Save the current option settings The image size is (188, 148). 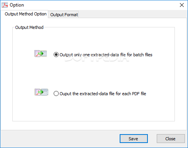click(x=134, y=139)
